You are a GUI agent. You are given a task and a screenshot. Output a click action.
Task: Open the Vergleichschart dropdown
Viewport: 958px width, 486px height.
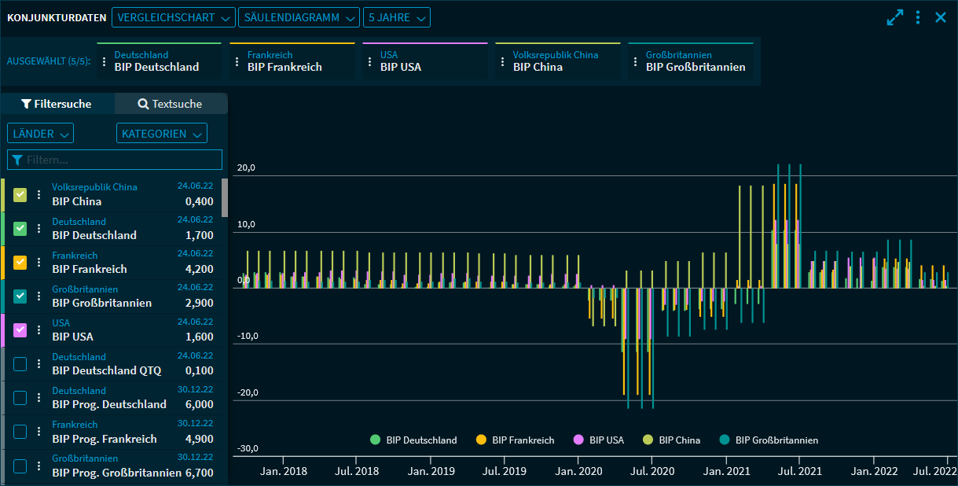[x=173, y=17]
